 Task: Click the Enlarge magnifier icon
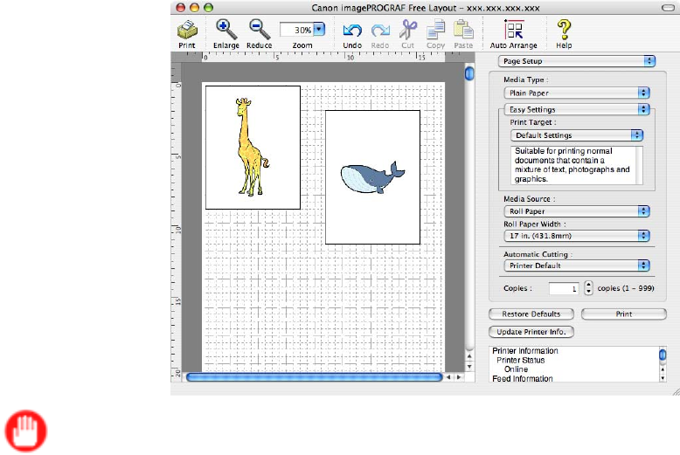(x=226, y=30)
